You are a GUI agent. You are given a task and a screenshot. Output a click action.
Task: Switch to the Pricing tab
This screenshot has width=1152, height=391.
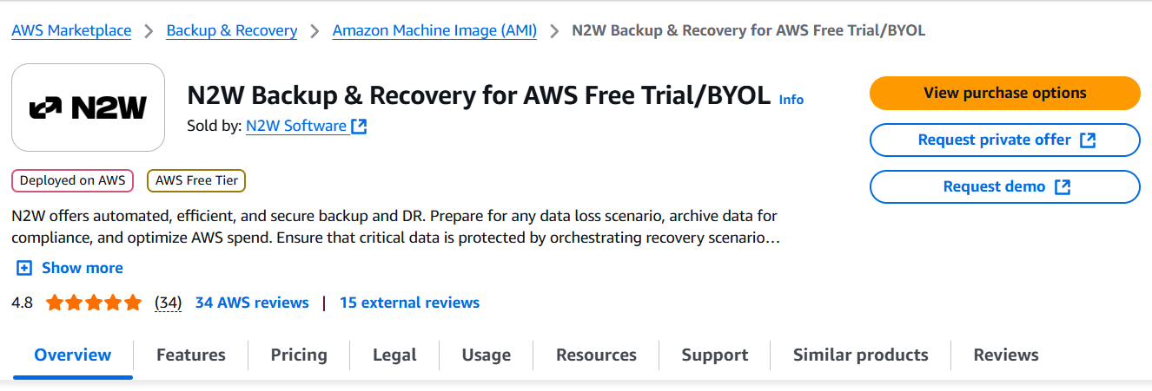[x=299, y=355]
